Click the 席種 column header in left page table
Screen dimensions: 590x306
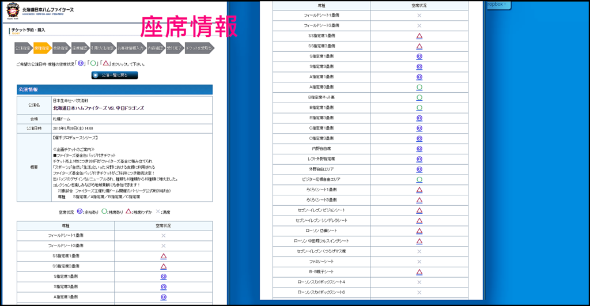click(x=66, y=226)
